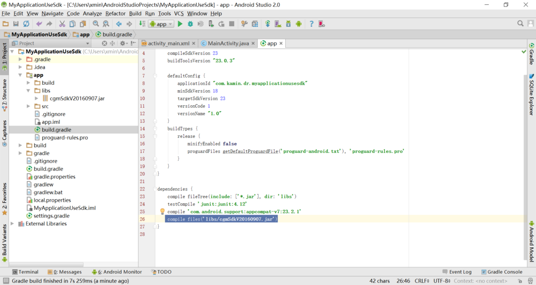Screen dimensions: 536x285
Task: Click the Synchronize icon in toolbar
Action: click(x=26, y=24)
